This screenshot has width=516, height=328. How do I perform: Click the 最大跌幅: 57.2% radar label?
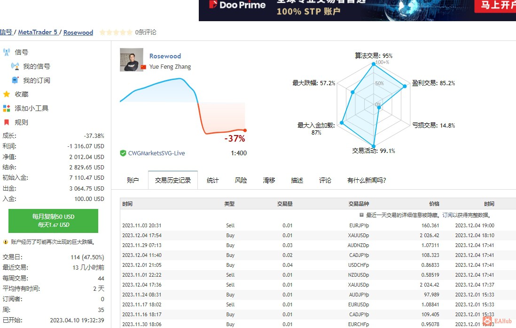coord(314,83)
